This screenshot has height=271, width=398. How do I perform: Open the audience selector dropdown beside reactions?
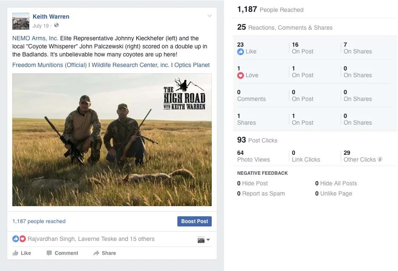point(208,240)
